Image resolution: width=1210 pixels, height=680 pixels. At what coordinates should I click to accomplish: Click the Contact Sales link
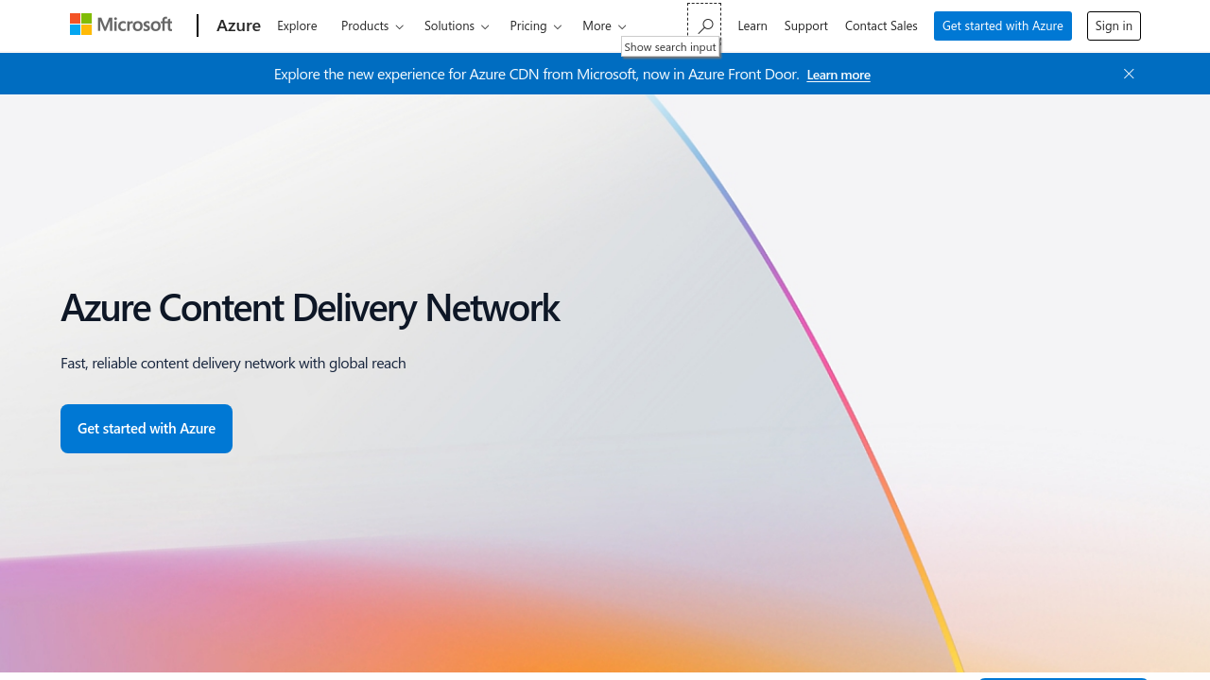pos(881,25)
